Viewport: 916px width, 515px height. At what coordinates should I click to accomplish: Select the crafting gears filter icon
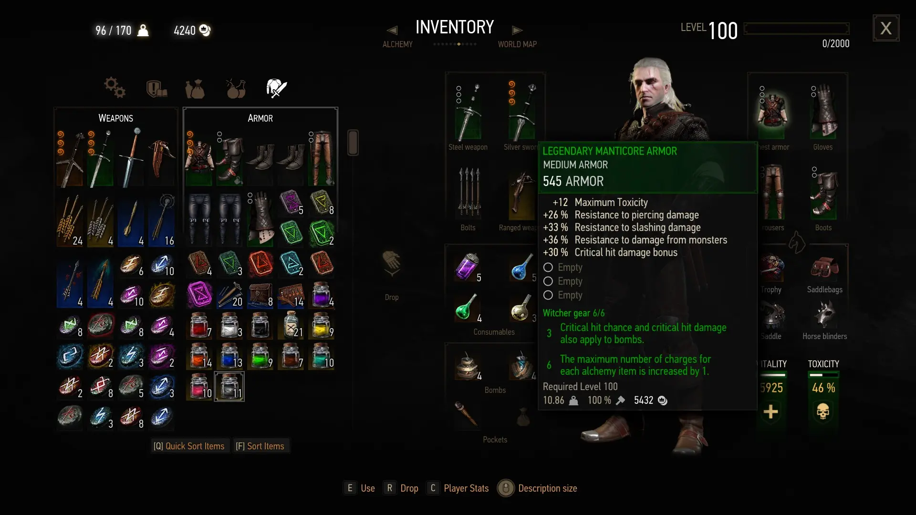[115, 88]
